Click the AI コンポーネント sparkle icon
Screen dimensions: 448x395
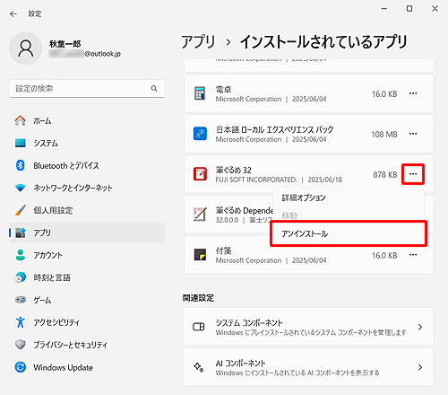(x=199, y=367)
